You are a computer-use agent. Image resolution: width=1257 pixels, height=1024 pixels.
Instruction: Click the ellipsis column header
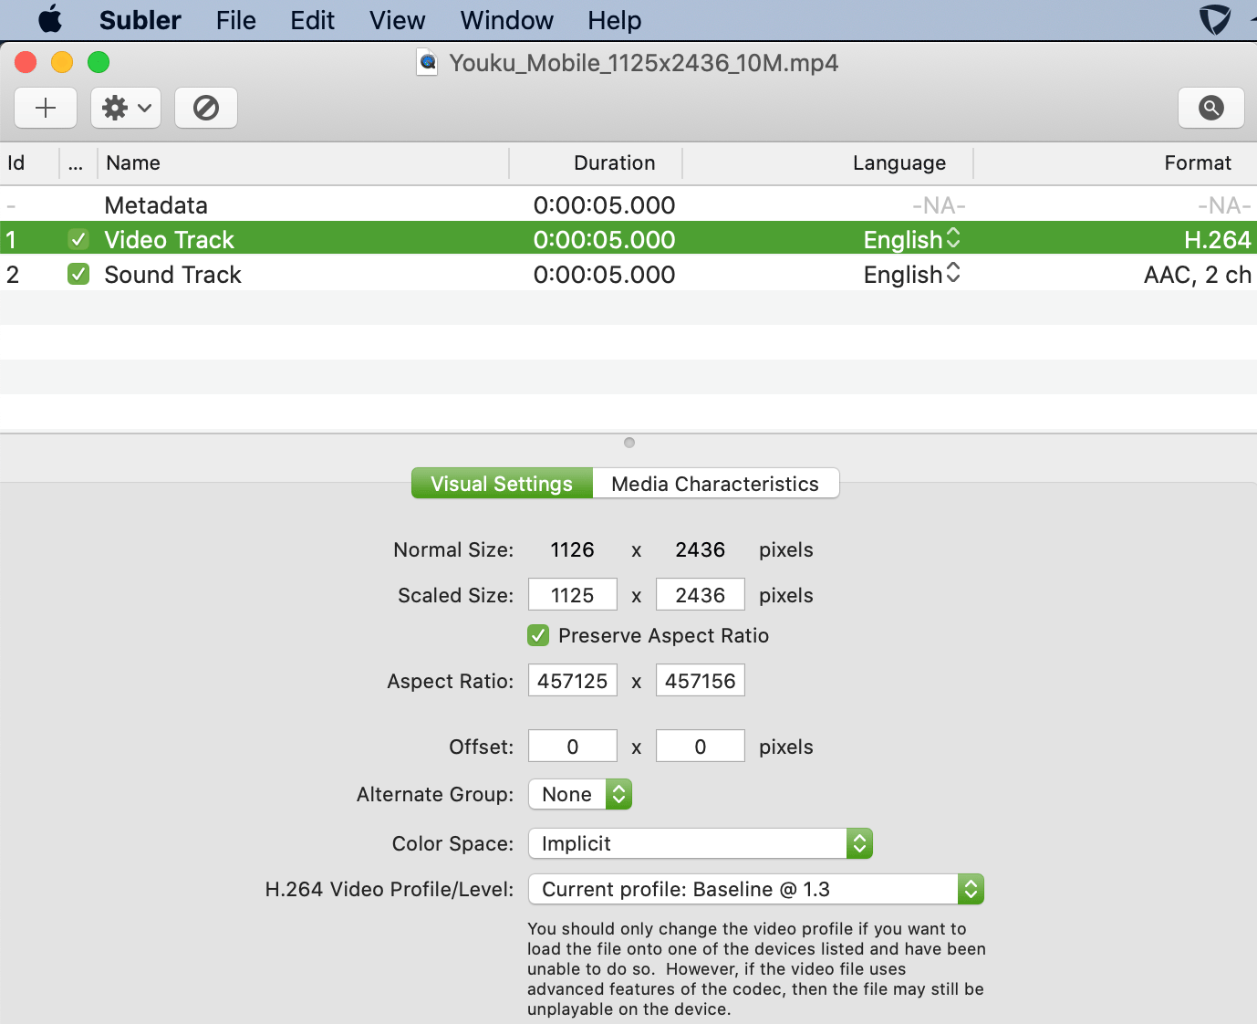click(78, 162)
